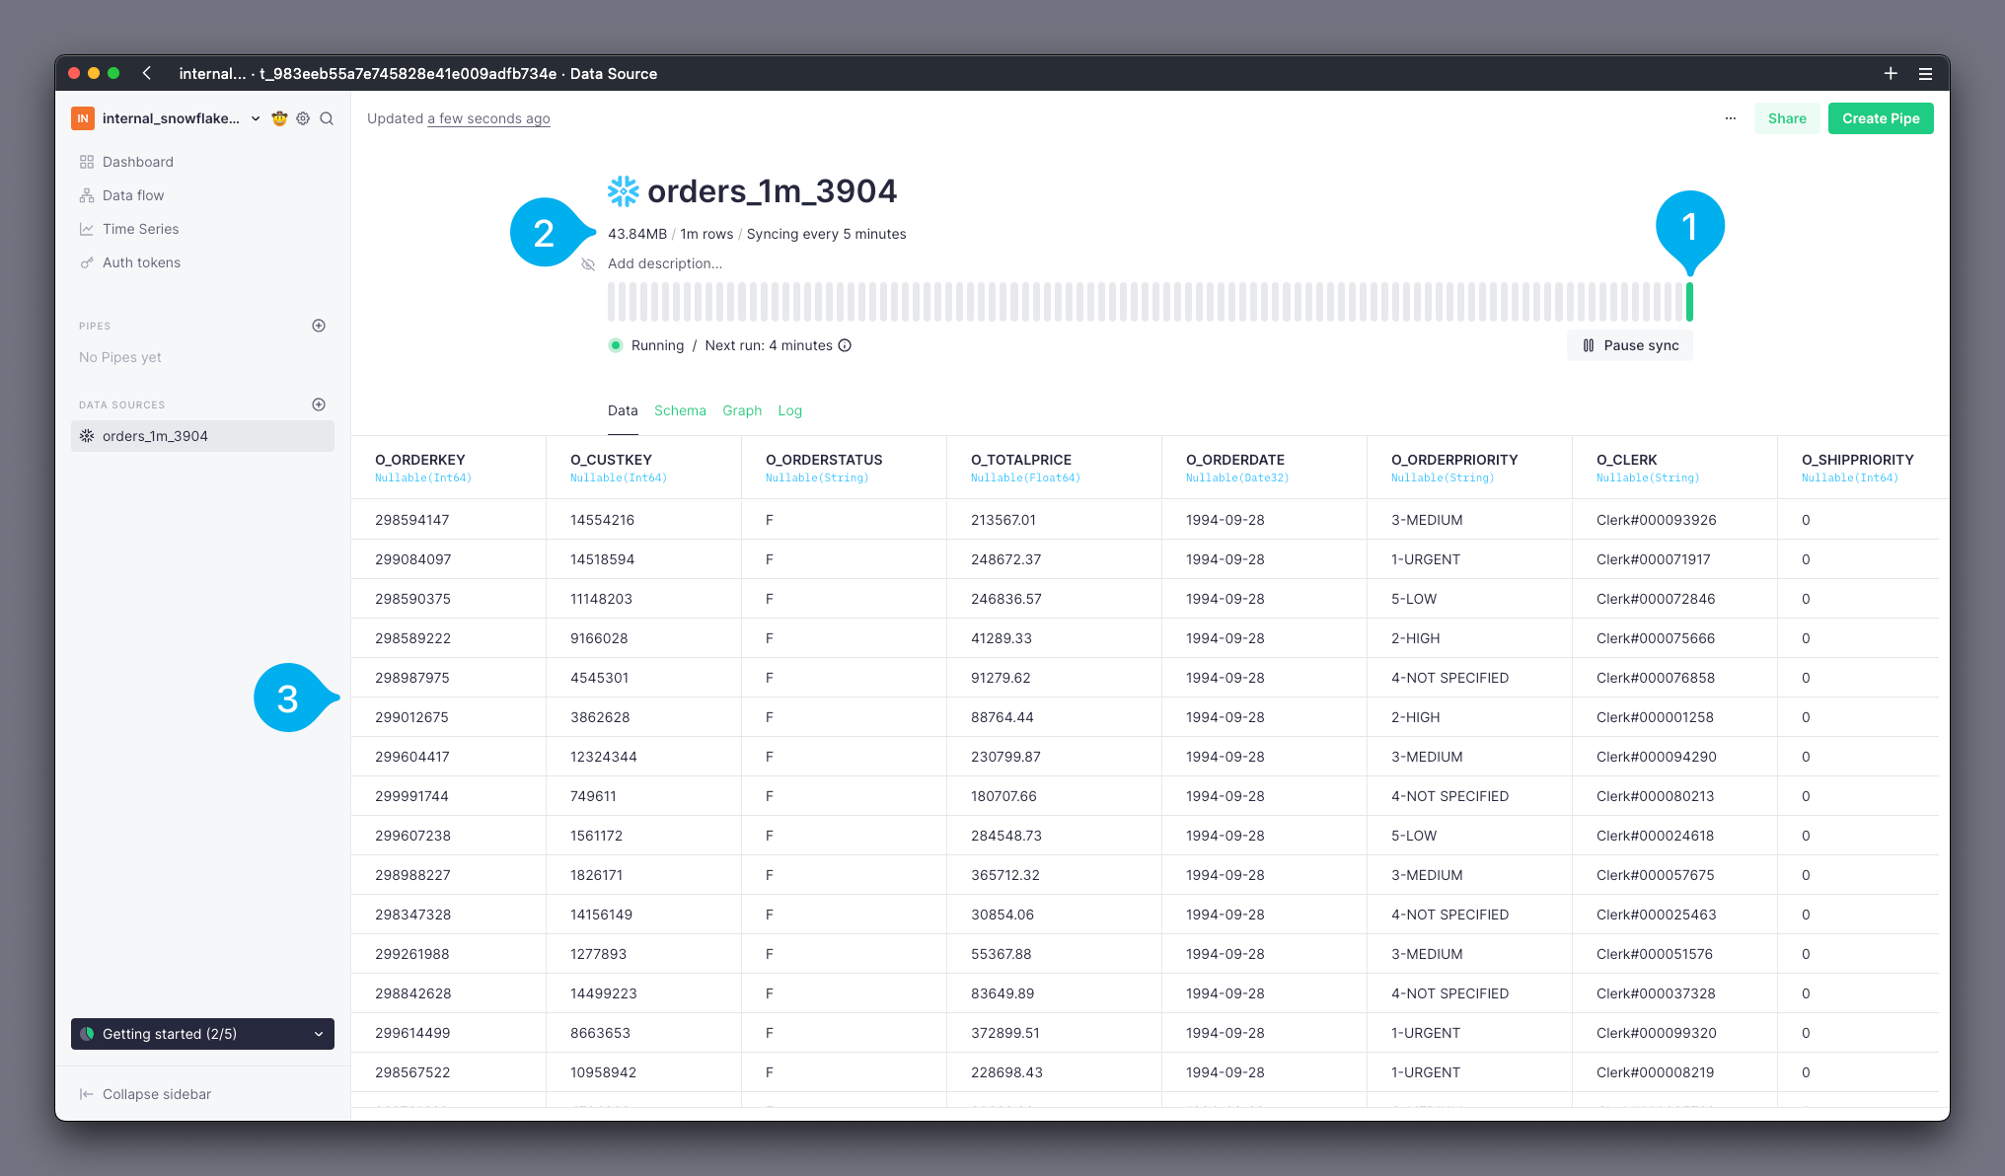This screenshot has height=1176, width=2005.
Task: Click the O_CLERK column header
Action: coord(1674,468)
